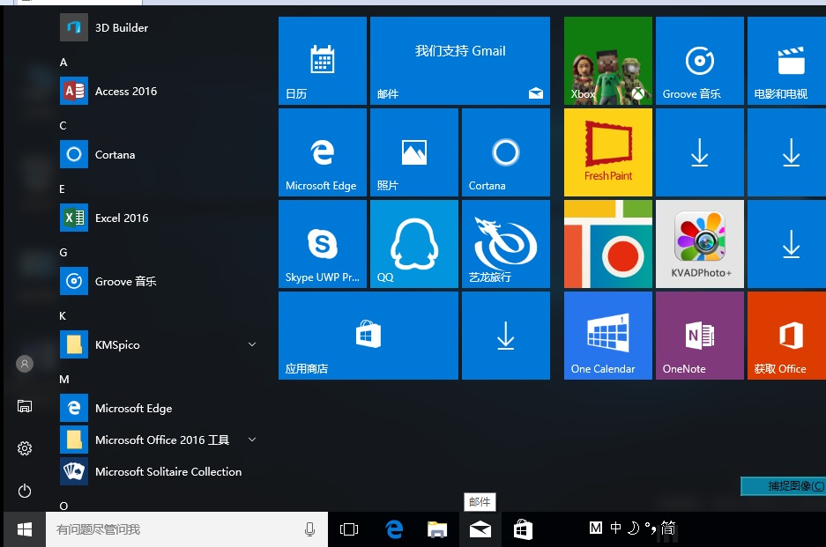Open QQ from the Start tiles
The height and width of the screenshot is (547, 826).
point(413,243)
